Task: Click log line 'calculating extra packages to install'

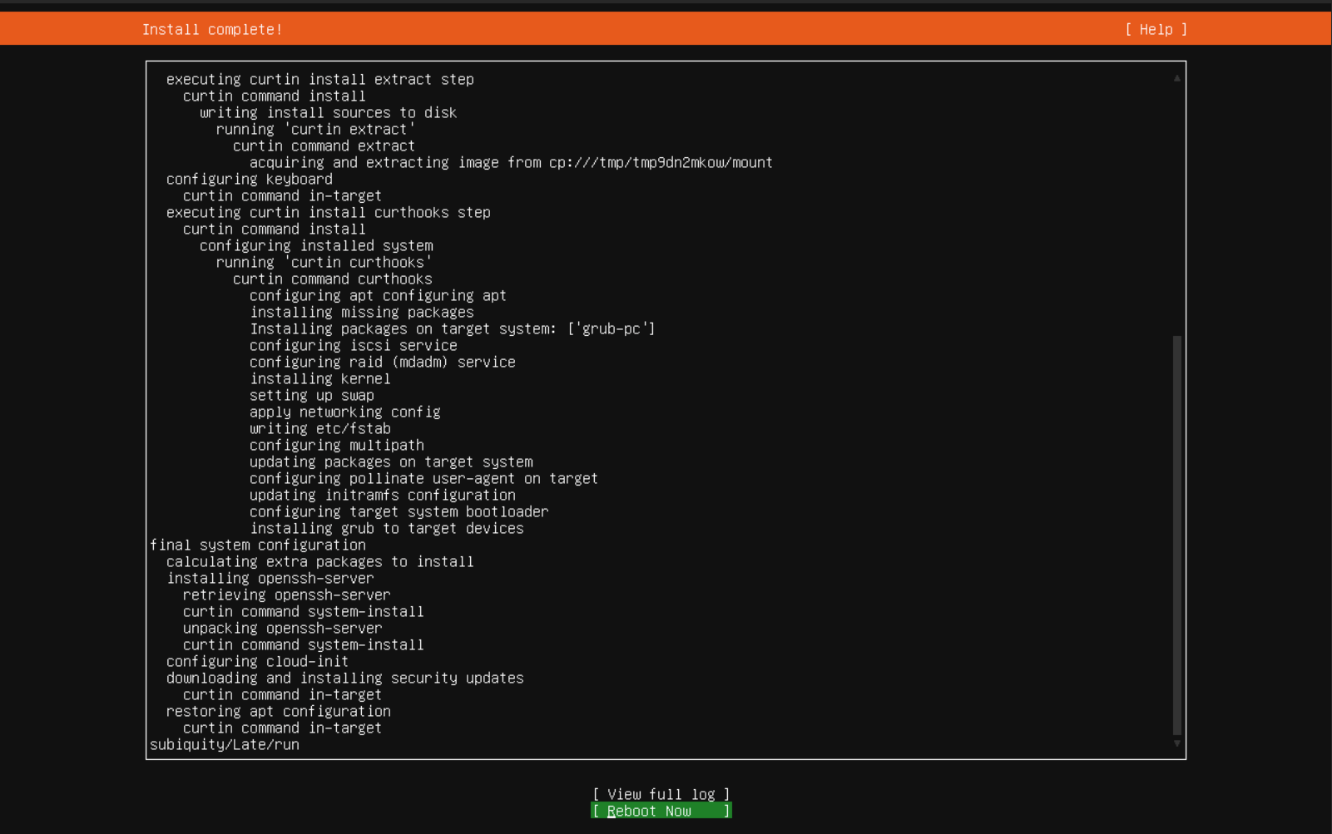Action: 320,561
